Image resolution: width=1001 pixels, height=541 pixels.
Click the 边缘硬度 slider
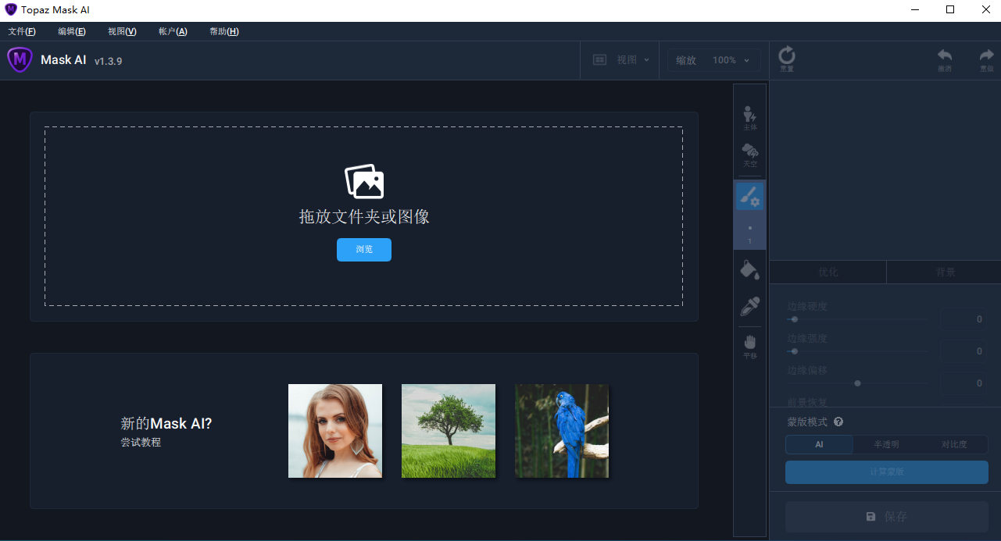pyautogui.click(x=858, y=319)
